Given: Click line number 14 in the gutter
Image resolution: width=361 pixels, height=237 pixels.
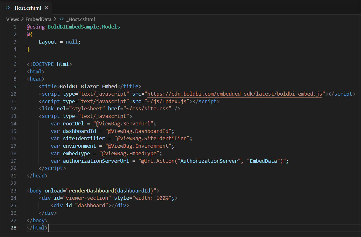Looking at the screenshot, I should (13, 124).
